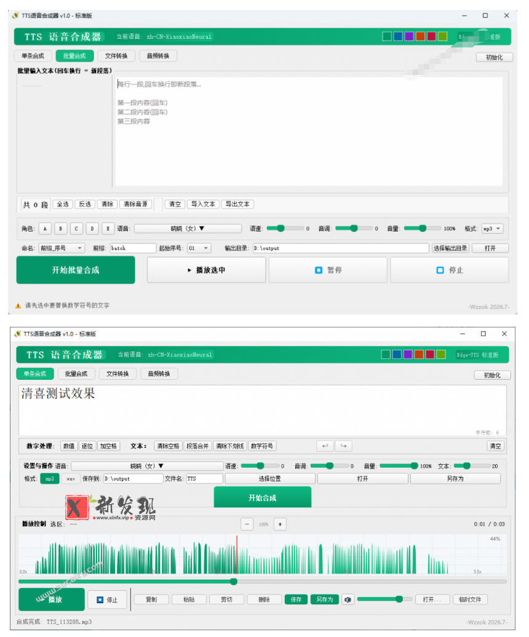Image resolution: width=529 pixels, height=637 pixels.
Task: Pick the lime green theme swatch in top window
Action: [x=442, y=36]
